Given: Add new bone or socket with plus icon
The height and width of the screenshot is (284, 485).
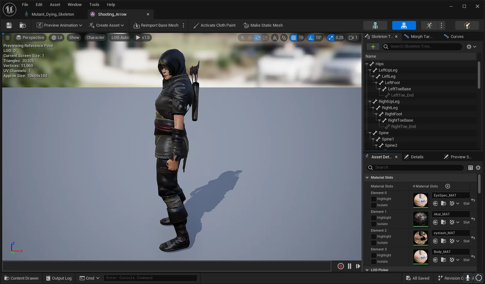Looking at the screenshot, I should pos(373,46).
